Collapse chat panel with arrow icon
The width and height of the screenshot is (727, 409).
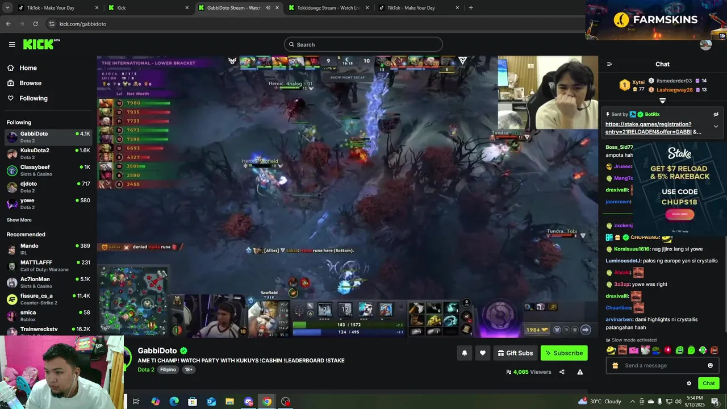click(609, 64)
